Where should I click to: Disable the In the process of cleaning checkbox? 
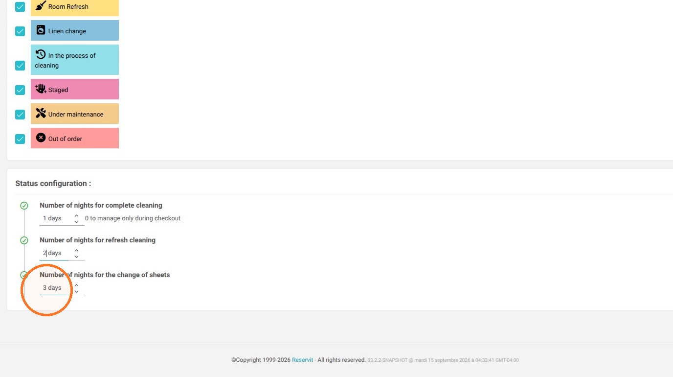[20, 66]
